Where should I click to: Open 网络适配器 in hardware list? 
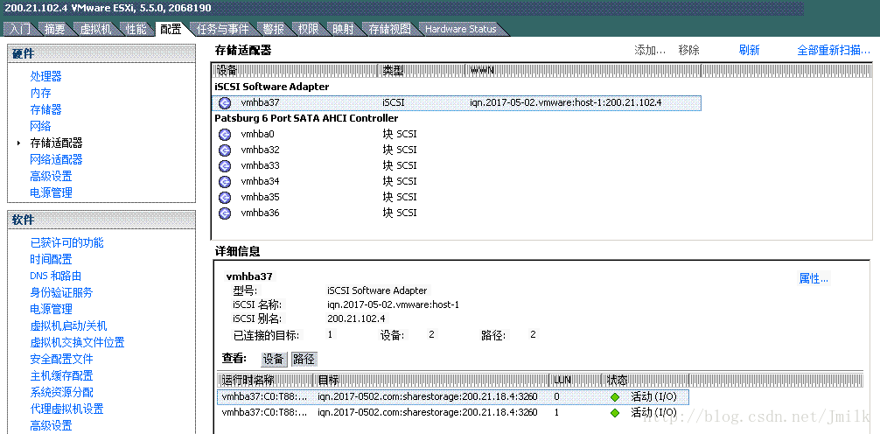(x=56, y=159)
